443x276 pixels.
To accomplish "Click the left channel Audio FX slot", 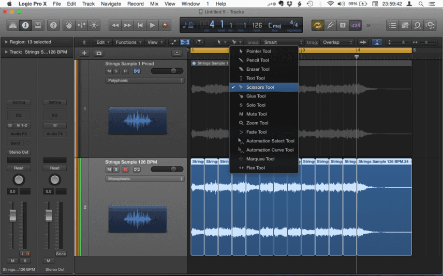I will coord(19,134).
